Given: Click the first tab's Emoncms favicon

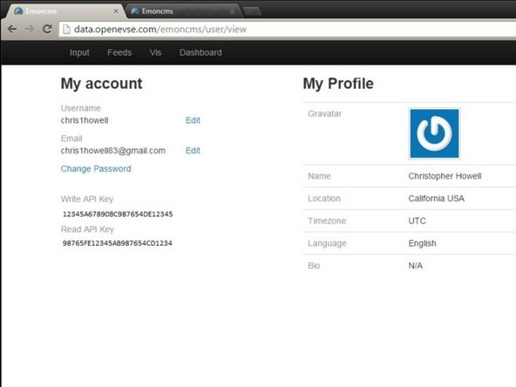Looking at the screenshot, I should pos(18,11).
